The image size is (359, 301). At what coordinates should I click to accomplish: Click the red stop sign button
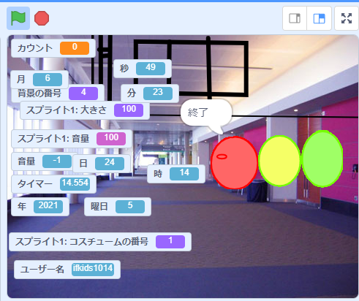[42, 18]
